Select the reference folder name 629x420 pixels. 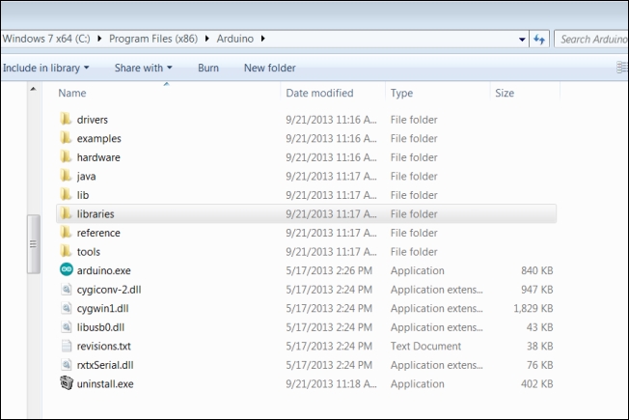(98, 233)
